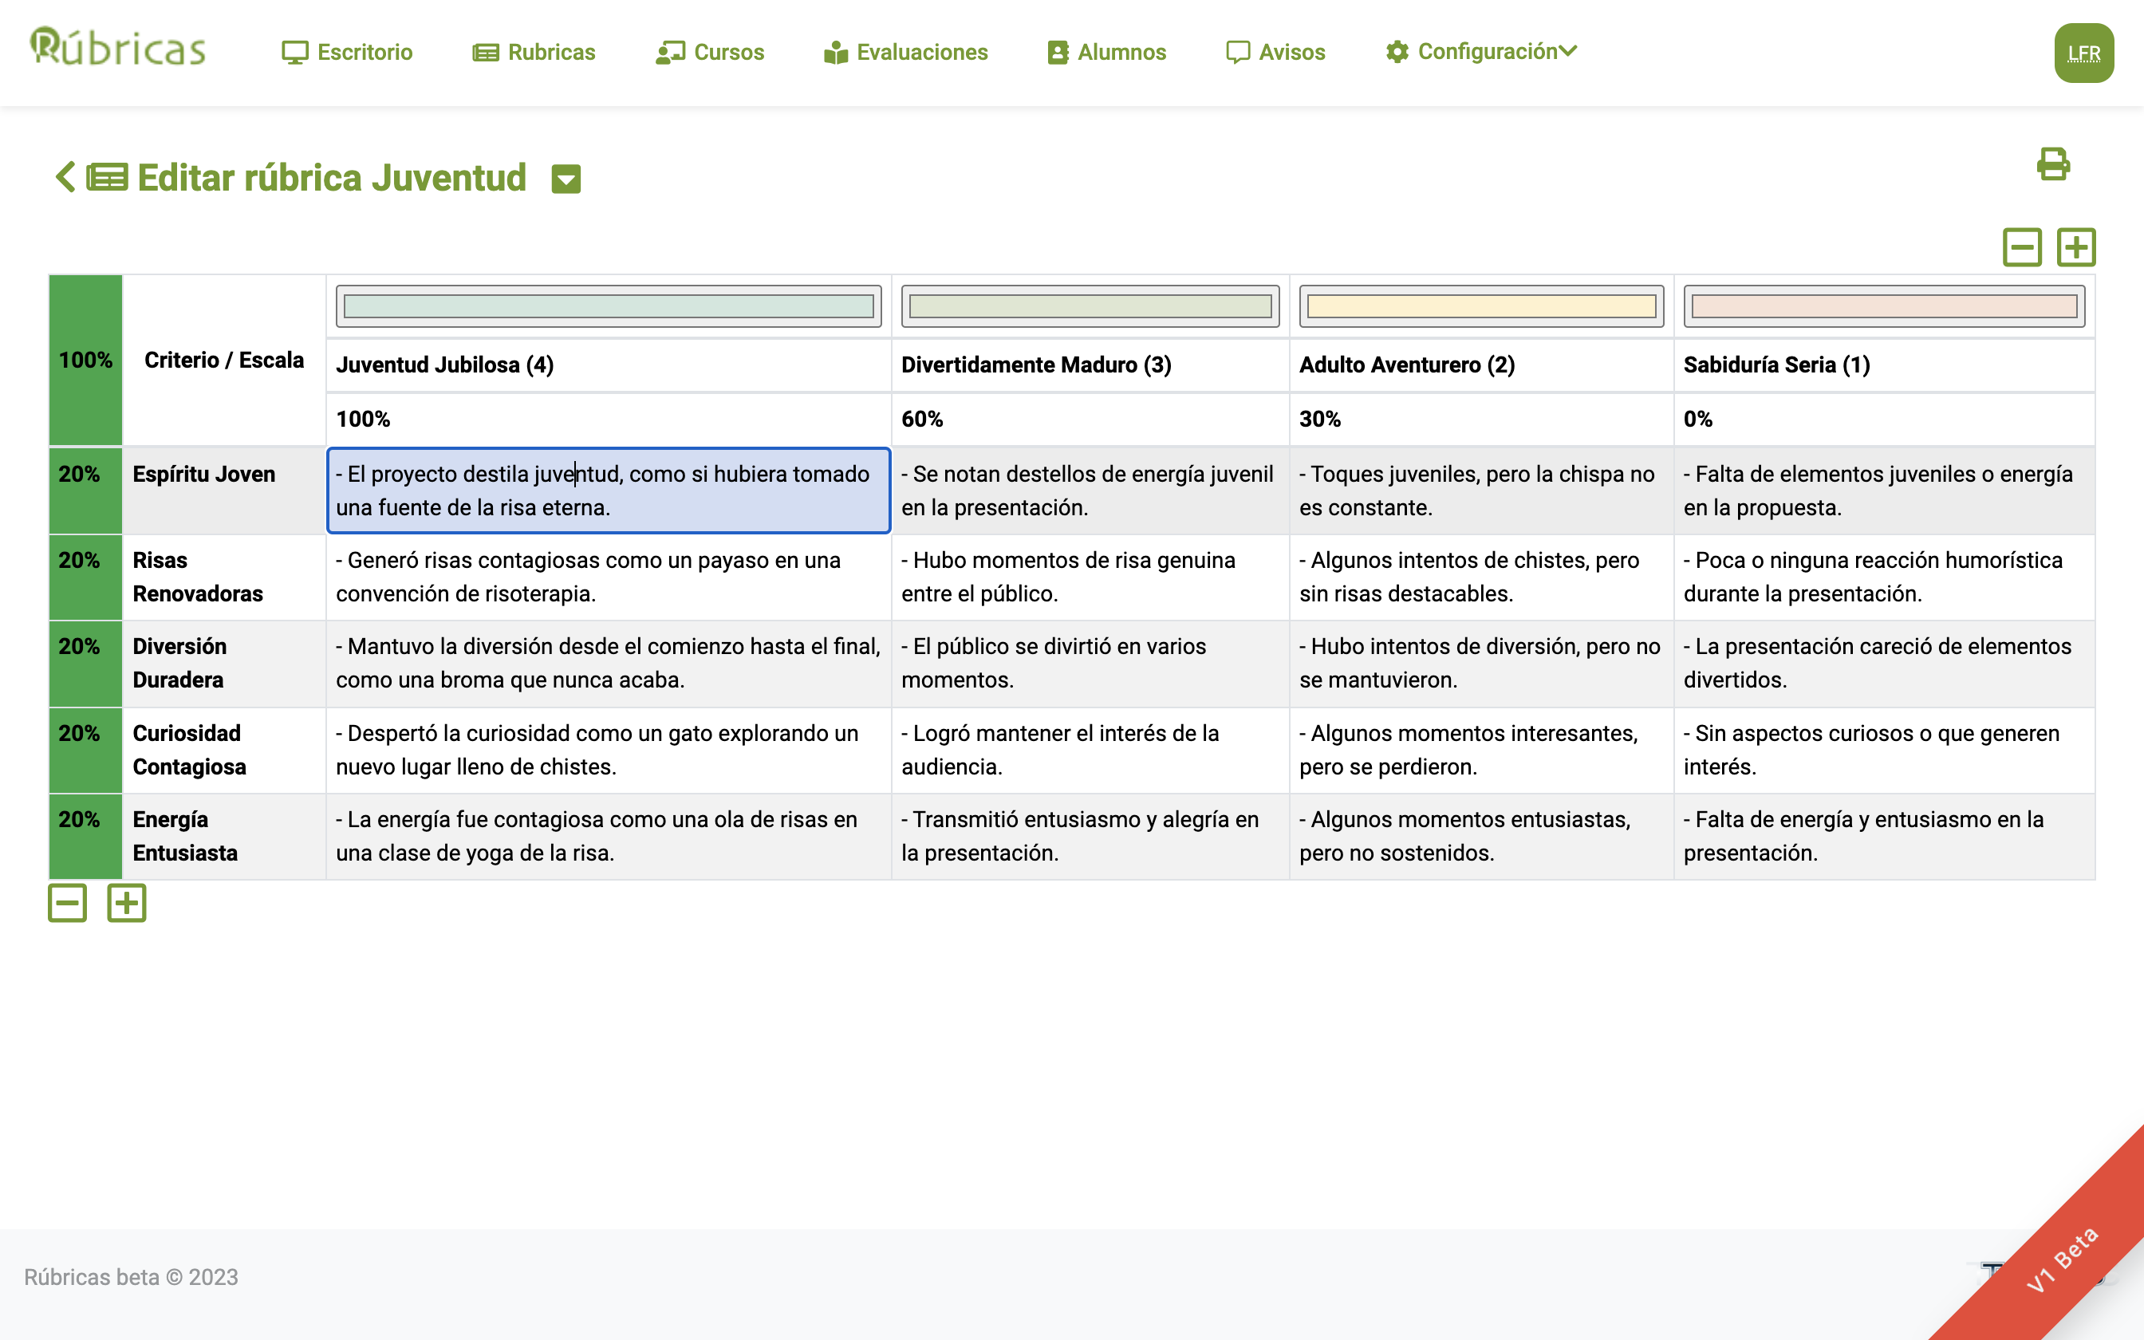2144x1340 pixels.
Task: Add a criterion row with plus icon
Action: pyautogui.click(x=127, y=903)
